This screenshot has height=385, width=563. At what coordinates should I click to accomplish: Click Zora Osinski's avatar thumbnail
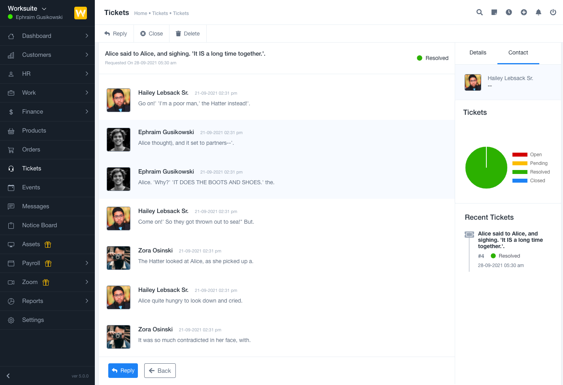119,258
